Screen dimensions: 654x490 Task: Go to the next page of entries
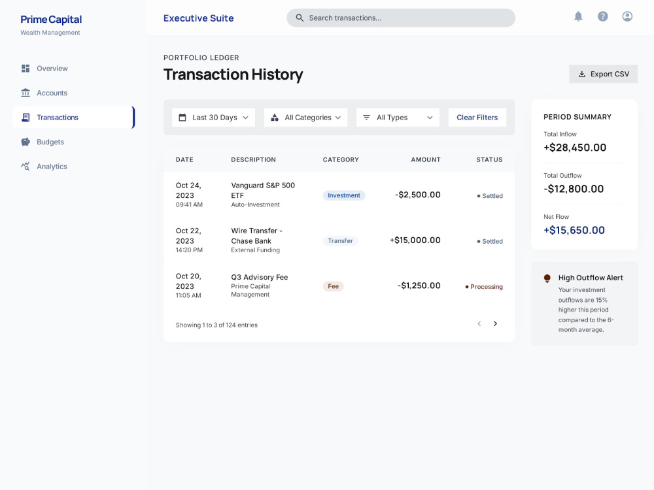pos(495,324)
